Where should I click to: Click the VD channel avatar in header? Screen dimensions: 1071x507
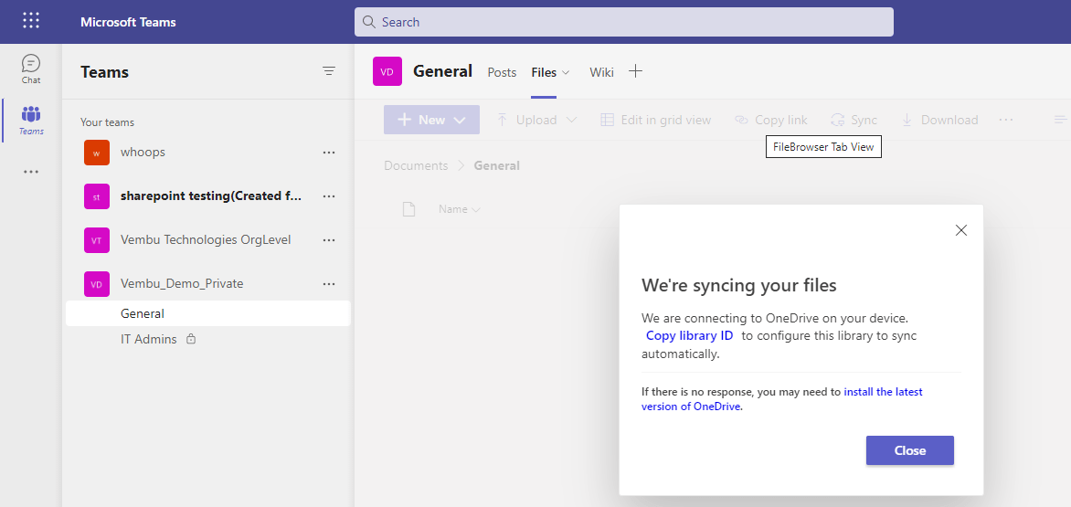387,71
